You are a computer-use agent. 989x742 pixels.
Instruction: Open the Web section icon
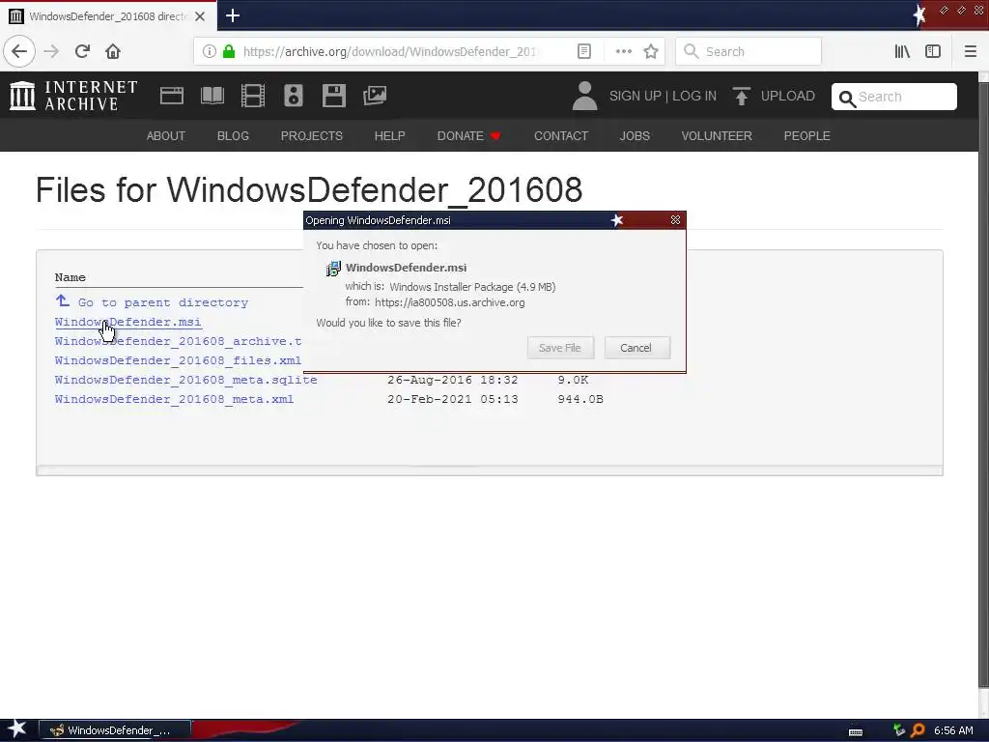172,96
